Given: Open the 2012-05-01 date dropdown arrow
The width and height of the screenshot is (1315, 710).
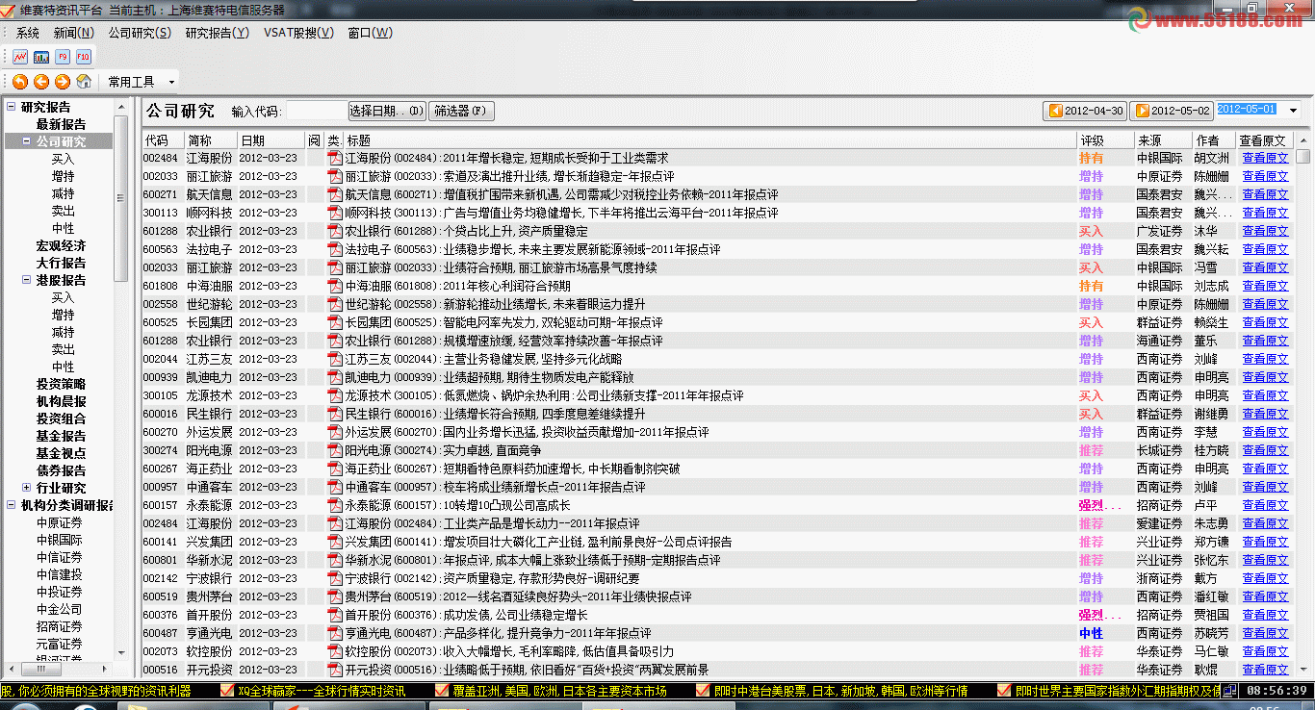Looking at the screenshot, I should 1293,111.
